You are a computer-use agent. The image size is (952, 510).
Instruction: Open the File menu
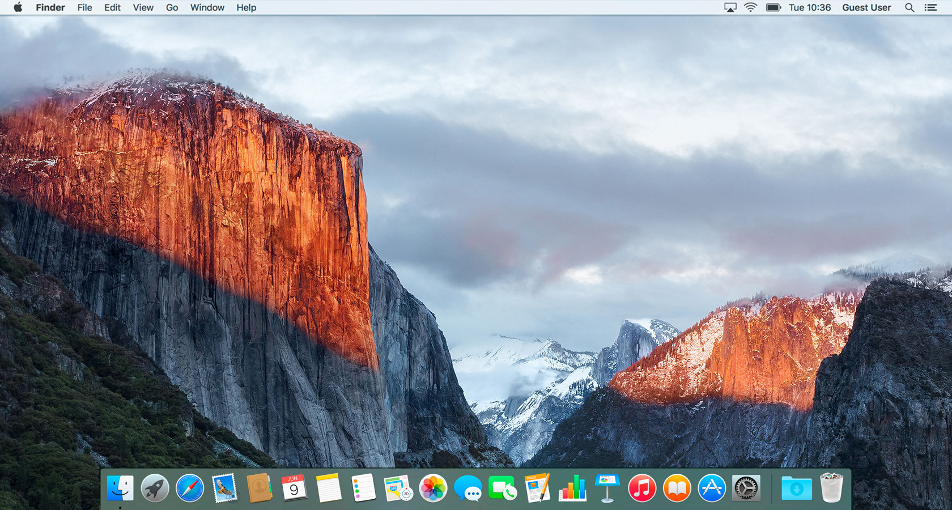84,7
